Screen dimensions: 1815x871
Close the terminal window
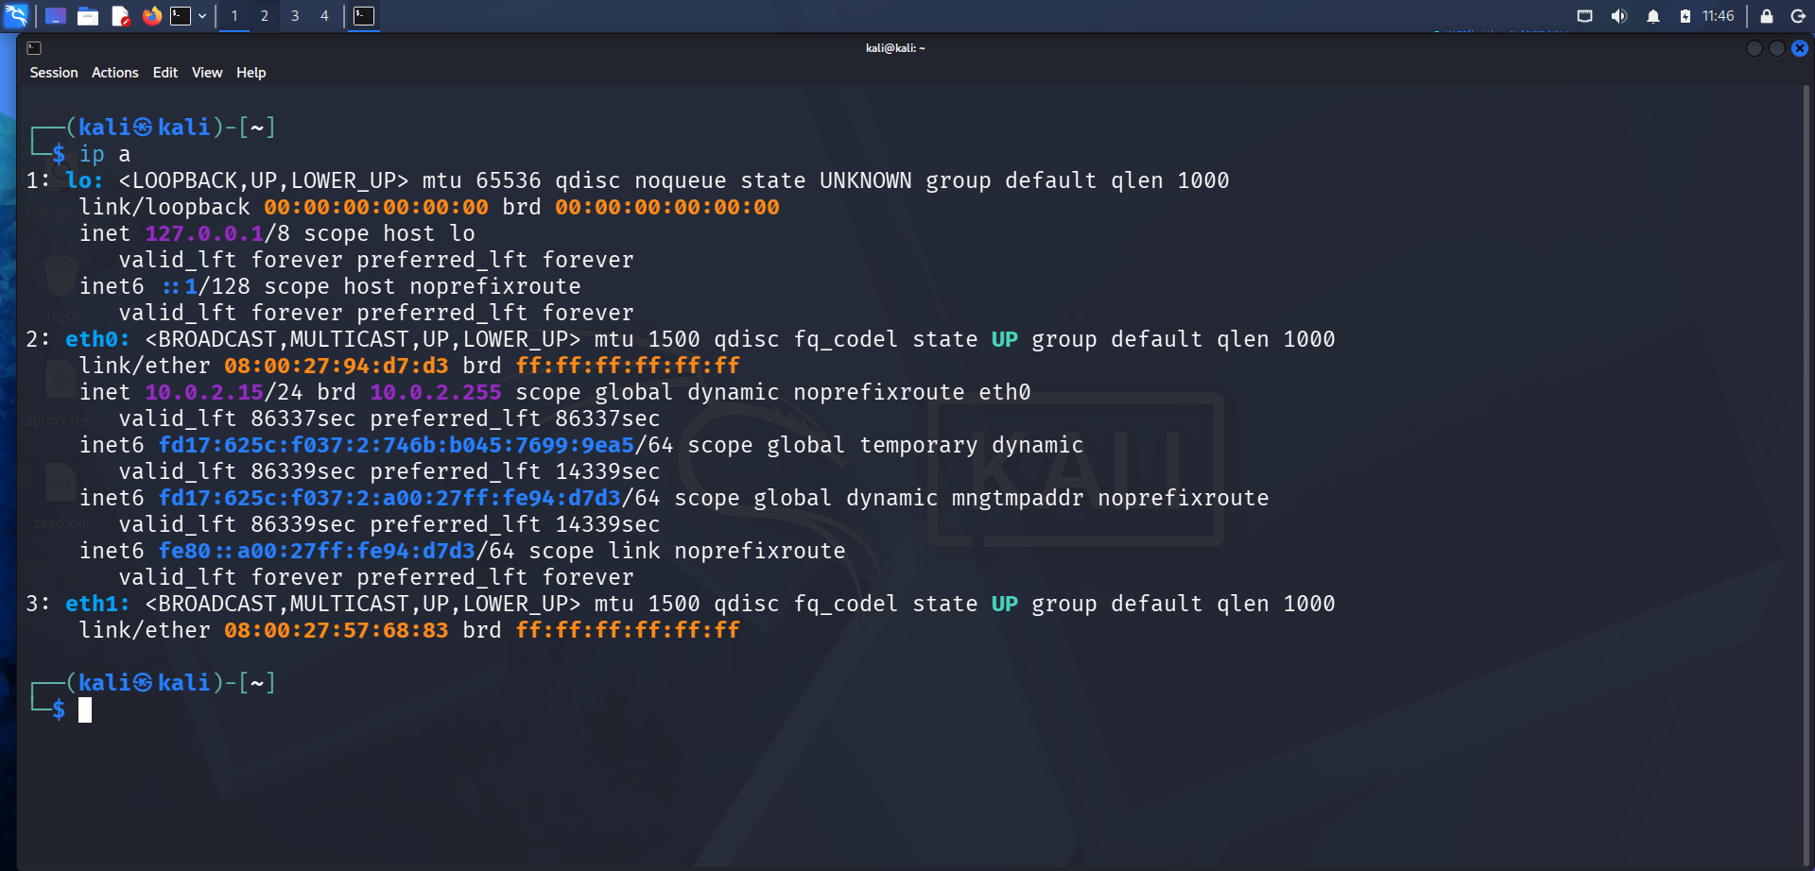[x=1800, y=48]
